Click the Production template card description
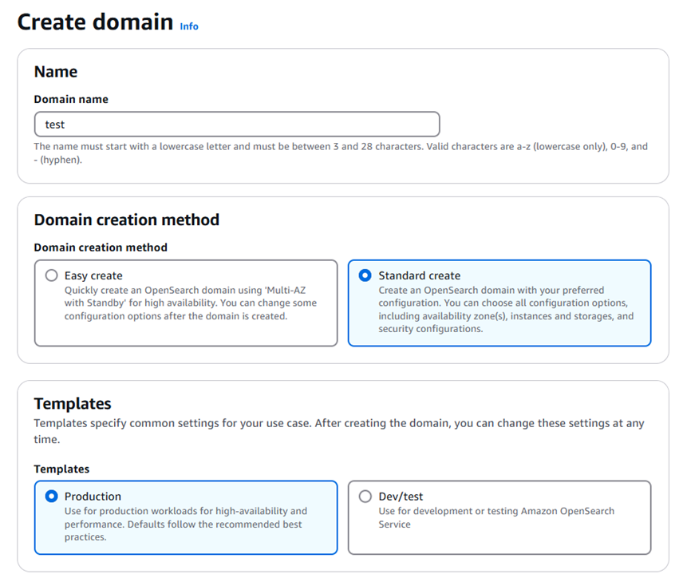This screenshot has width=679, height=578. 186,524
